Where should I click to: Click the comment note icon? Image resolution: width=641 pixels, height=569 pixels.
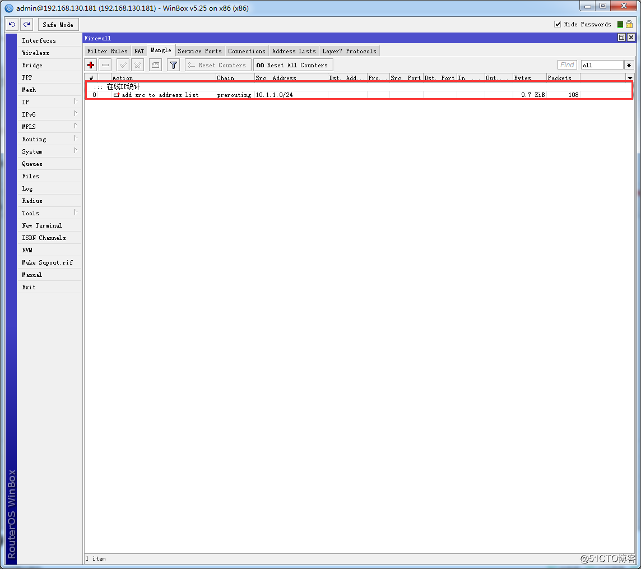[155, 65]
